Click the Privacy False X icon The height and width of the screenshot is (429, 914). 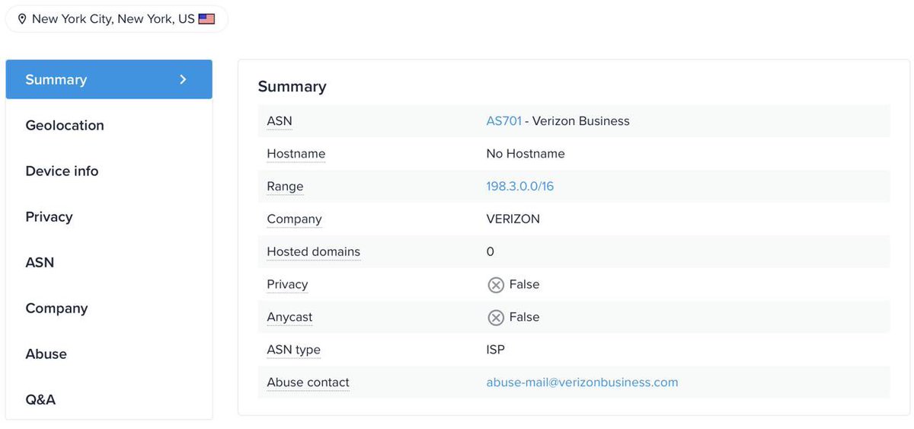(496, 285)
